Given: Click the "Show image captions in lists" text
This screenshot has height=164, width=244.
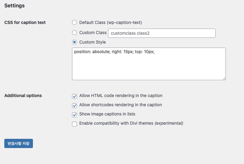Looking at the screenshot, I should [x=107, y=114].
